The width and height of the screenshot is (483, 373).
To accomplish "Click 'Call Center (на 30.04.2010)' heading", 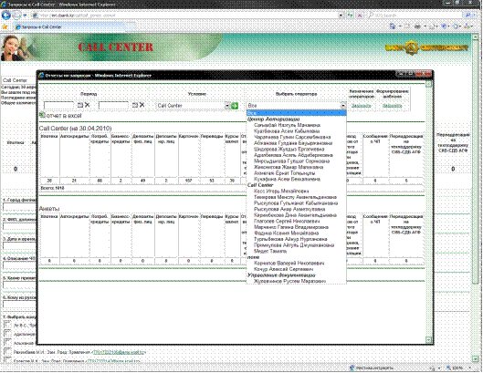I will point(76,129).
